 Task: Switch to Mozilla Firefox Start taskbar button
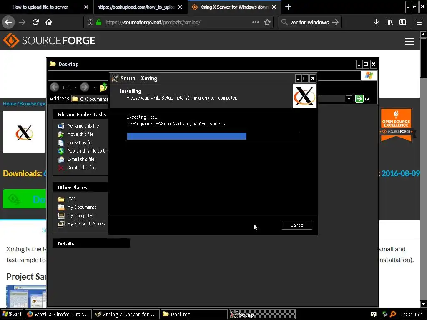pos(58,314)
